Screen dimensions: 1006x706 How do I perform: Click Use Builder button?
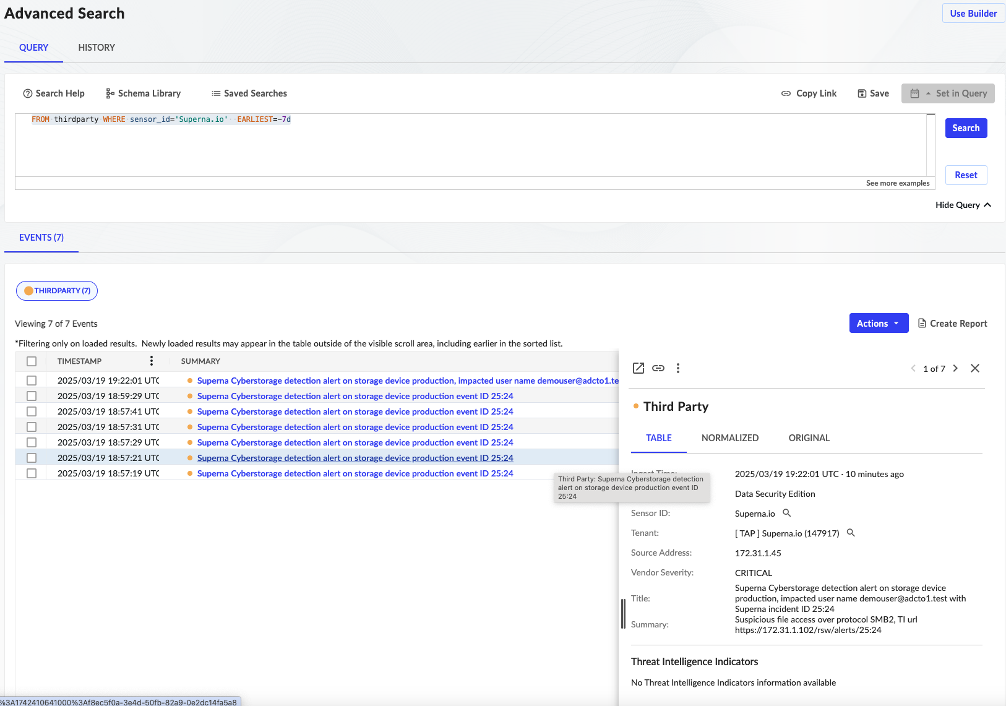(x=973, y=13)
